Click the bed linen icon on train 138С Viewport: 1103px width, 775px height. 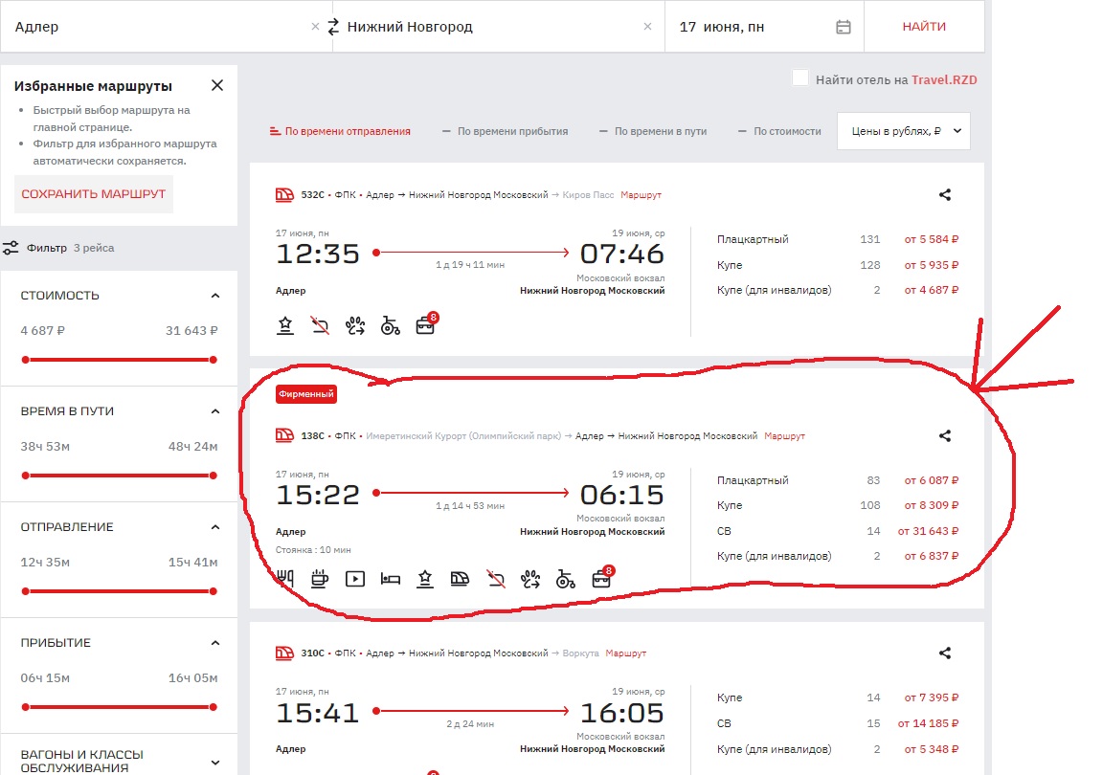click(x=390, y=578)
